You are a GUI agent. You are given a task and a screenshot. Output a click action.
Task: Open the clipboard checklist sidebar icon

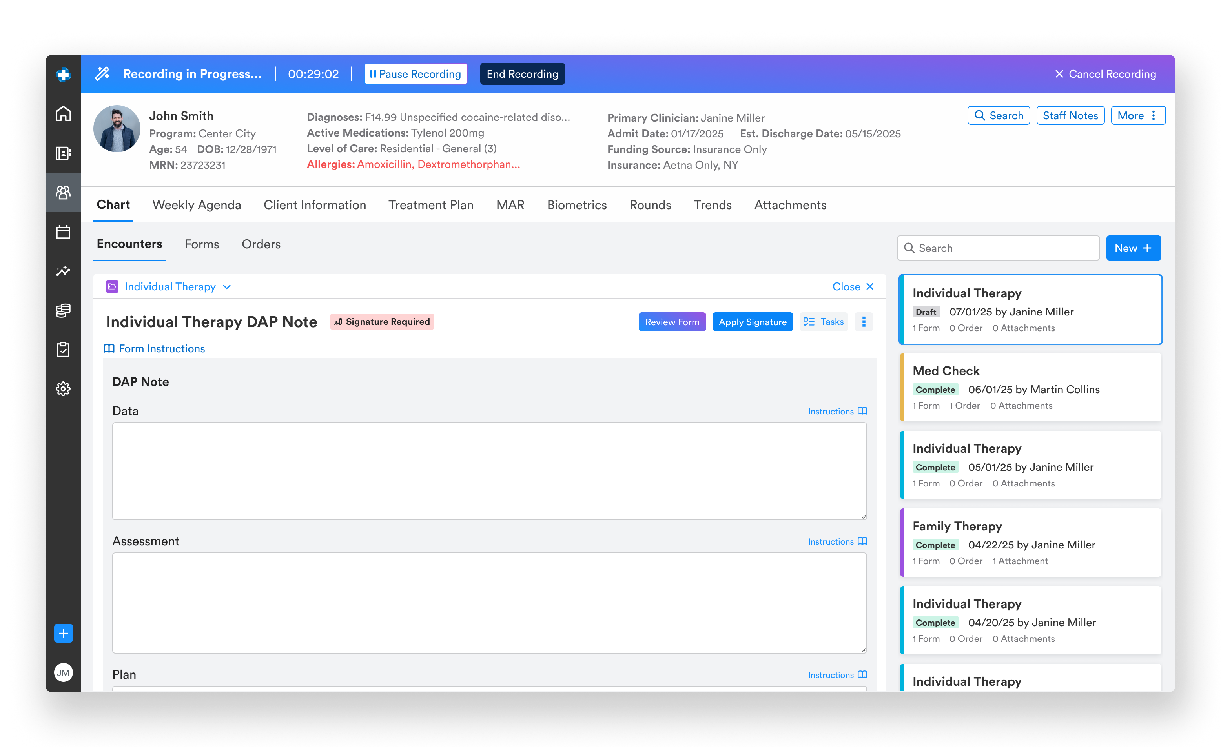(63, 349)
